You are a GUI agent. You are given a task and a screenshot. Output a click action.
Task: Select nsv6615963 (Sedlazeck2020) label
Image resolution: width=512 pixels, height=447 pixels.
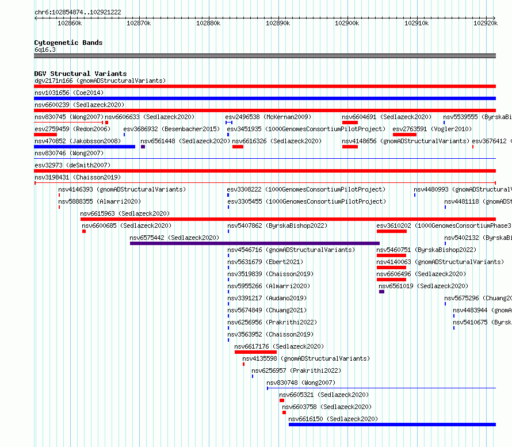point(125,213)
